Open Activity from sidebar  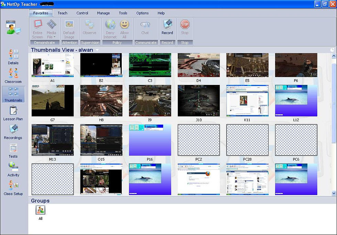tap(13, 169)
